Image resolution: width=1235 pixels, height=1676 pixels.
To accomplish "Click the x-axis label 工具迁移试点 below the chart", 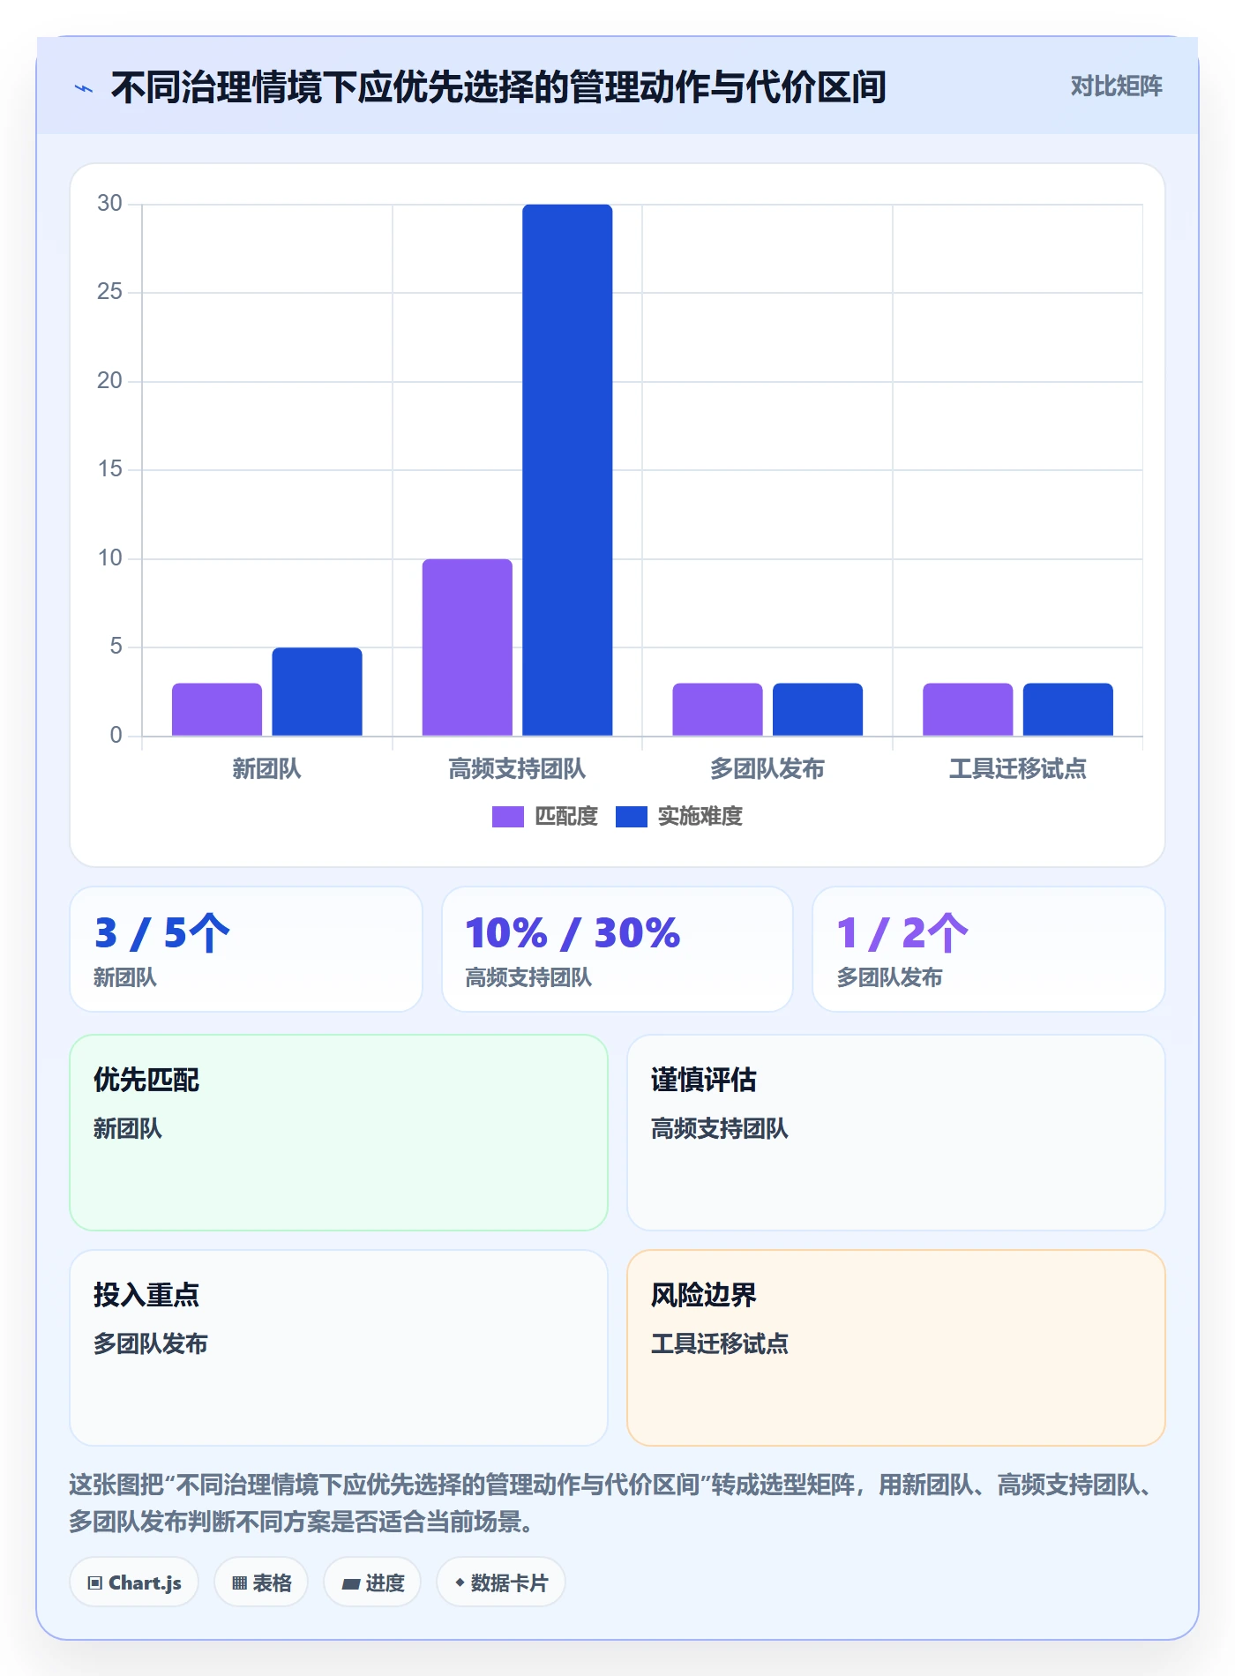I will (x=1018, y=769).
